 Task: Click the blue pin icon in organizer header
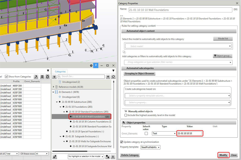tap(96, 66)
